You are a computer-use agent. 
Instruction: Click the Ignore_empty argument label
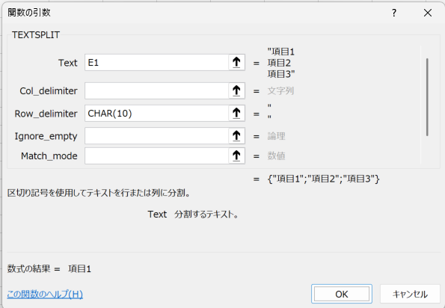coord(46,136)
